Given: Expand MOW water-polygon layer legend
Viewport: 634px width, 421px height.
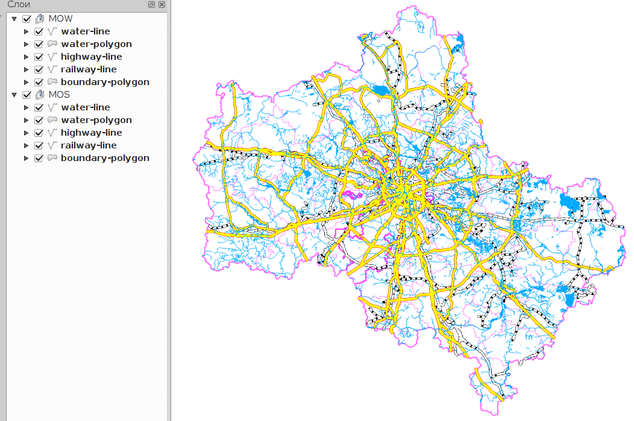Looking at the screenshot, I should click(x=27, y=44).
